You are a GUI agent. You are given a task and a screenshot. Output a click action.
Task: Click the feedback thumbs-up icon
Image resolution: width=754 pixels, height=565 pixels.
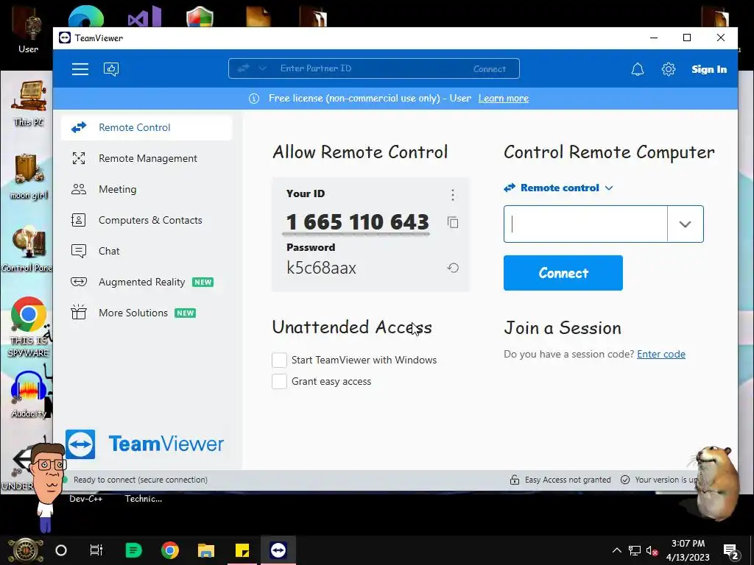click(111, 69)
